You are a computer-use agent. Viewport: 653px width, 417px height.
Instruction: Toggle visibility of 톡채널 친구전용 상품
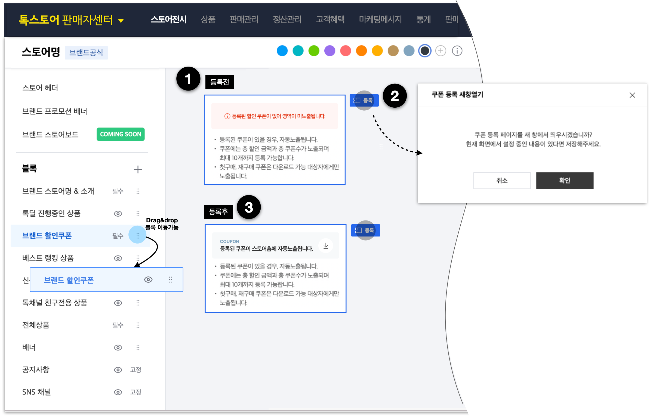[118, 303]
